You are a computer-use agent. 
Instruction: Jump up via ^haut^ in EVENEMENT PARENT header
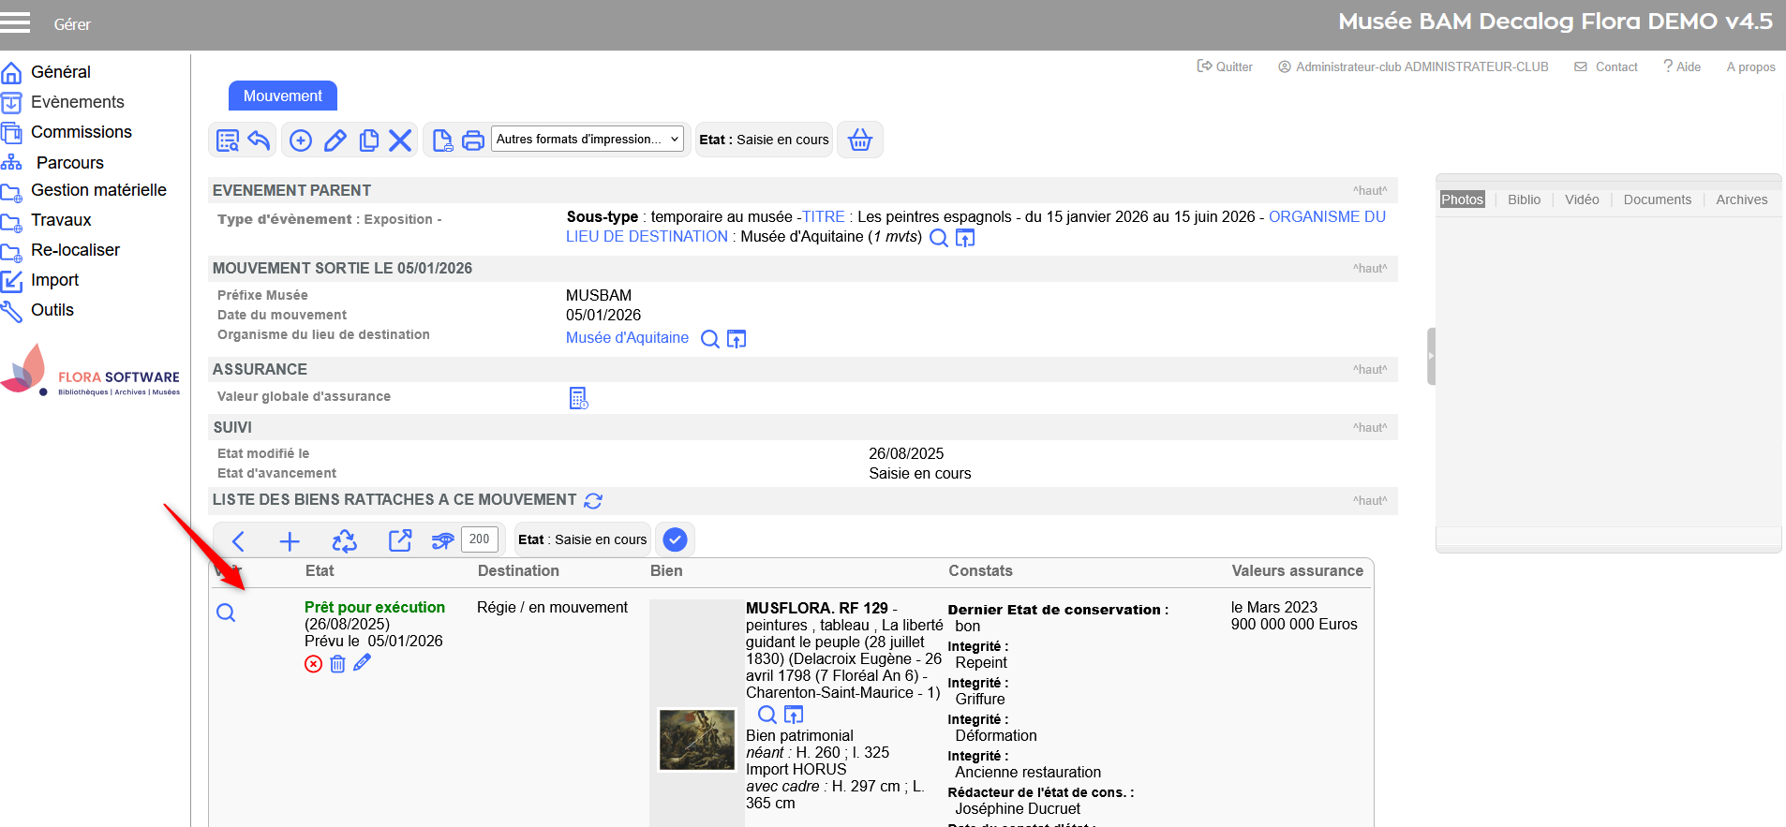(x=1369, y=191)
